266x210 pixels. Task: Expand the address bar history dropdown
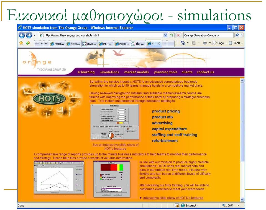click(x=165, y=35)
